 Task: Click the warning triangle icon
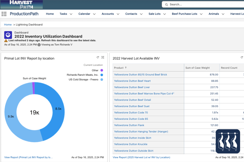[x=6, y=41]
